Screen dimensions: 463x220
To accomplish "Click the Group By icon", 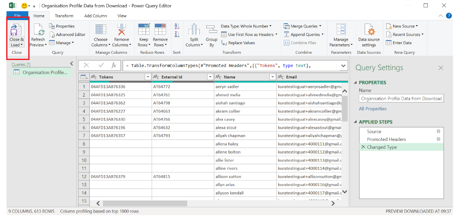I will pos(211,30).
